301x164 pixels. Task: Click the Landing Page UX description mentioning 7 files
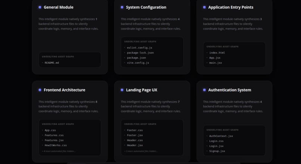[x=151, y=106]
